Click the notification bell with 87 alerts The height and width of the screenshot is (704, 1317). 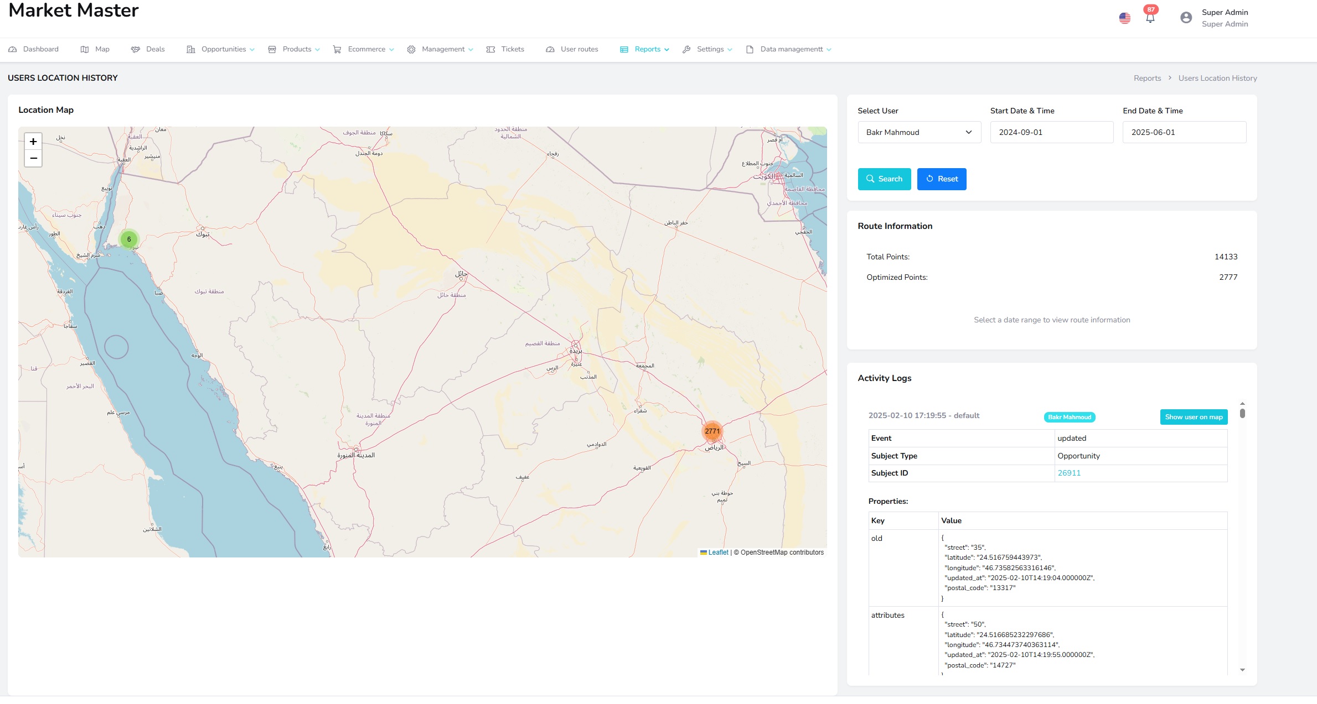point(1150,17)
